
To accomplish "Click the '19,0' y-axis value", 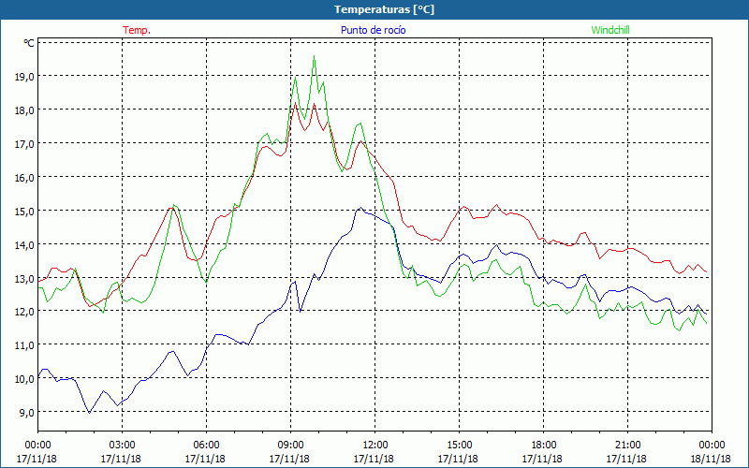I will (24, 76).
